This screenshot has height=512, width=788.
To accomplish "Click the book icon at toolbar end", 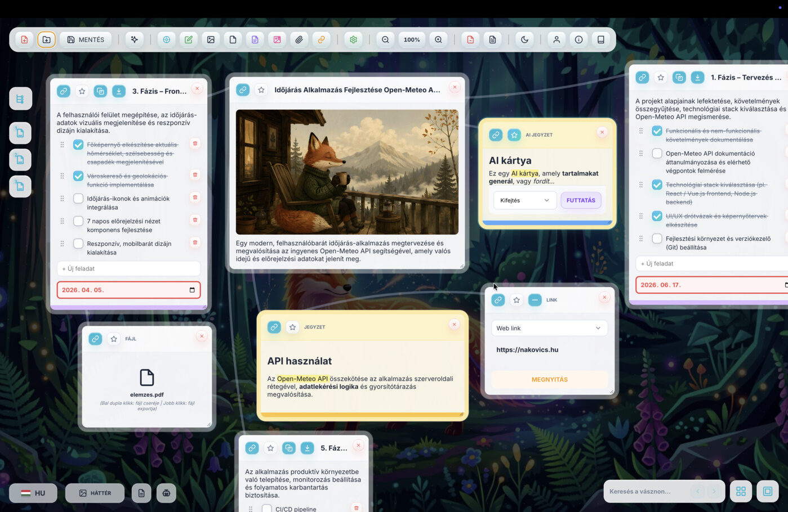I will pos(601,39).
